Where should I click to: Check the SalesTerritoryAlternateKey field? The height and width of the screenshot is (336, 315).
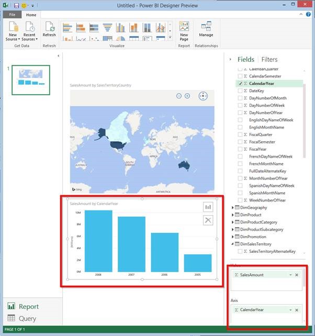[x=240, y=251]
